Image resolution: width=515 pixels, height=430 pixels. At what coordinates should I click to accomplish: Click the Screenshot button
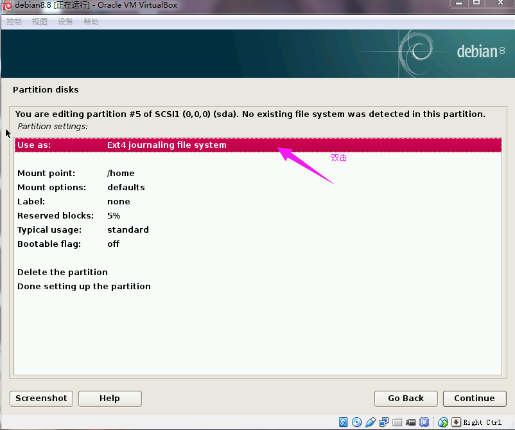(41, 399)
